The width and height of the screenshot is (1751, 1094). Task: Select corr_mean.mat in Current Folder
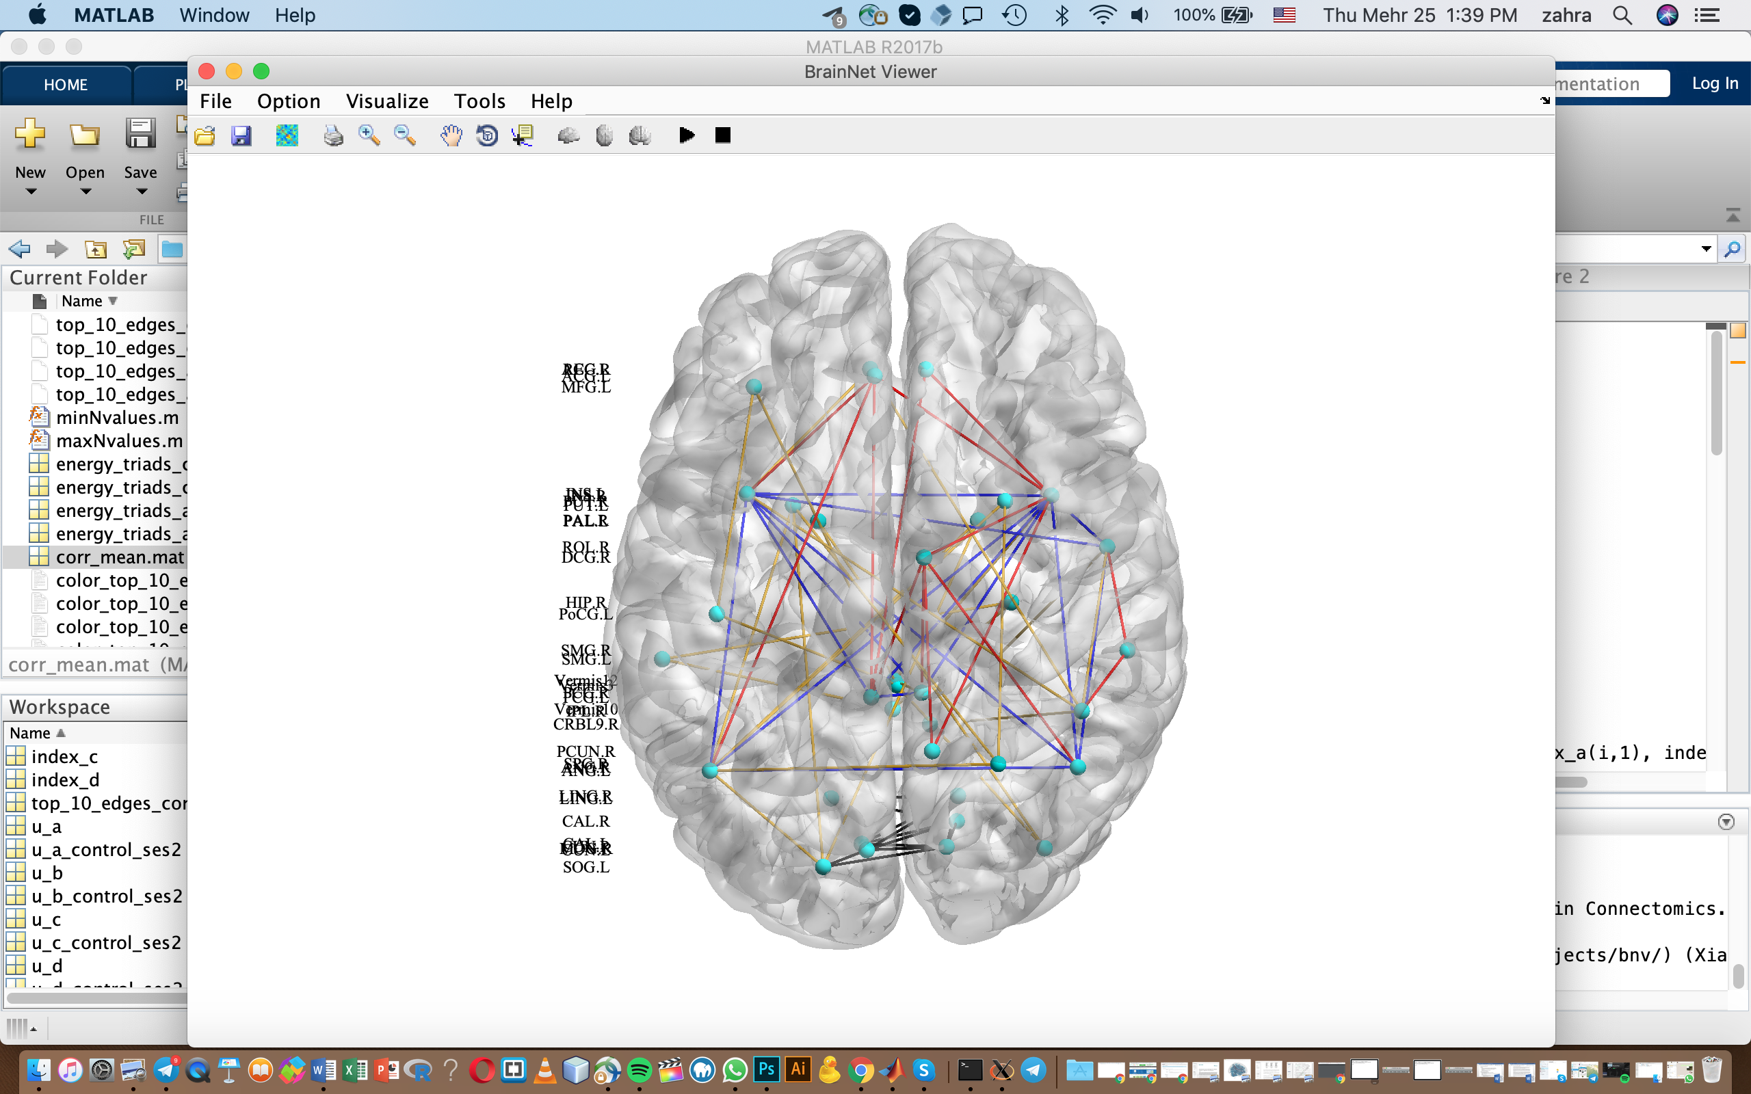[x=120, y=557]
